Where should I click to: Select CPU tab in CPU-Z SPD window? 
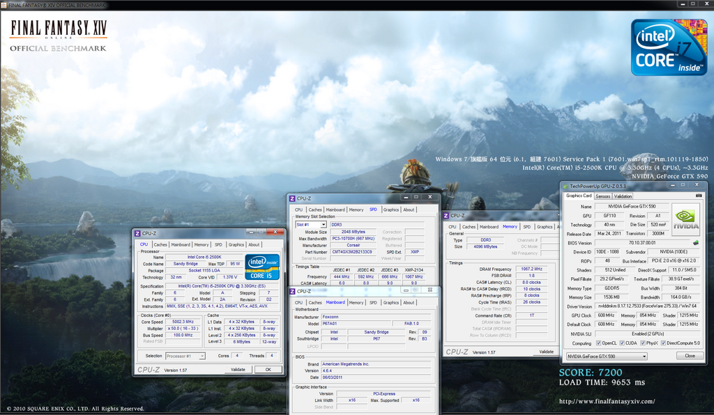click(x=298, y=210)
